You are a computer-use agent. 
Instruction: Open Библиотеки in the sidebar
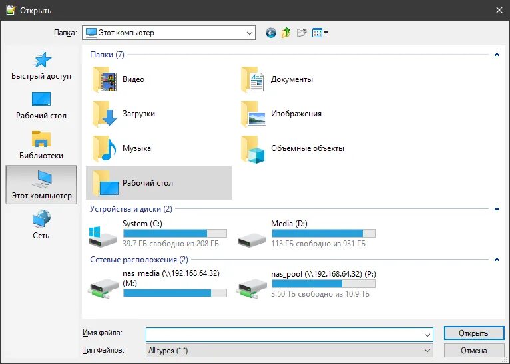coord(41,146)
